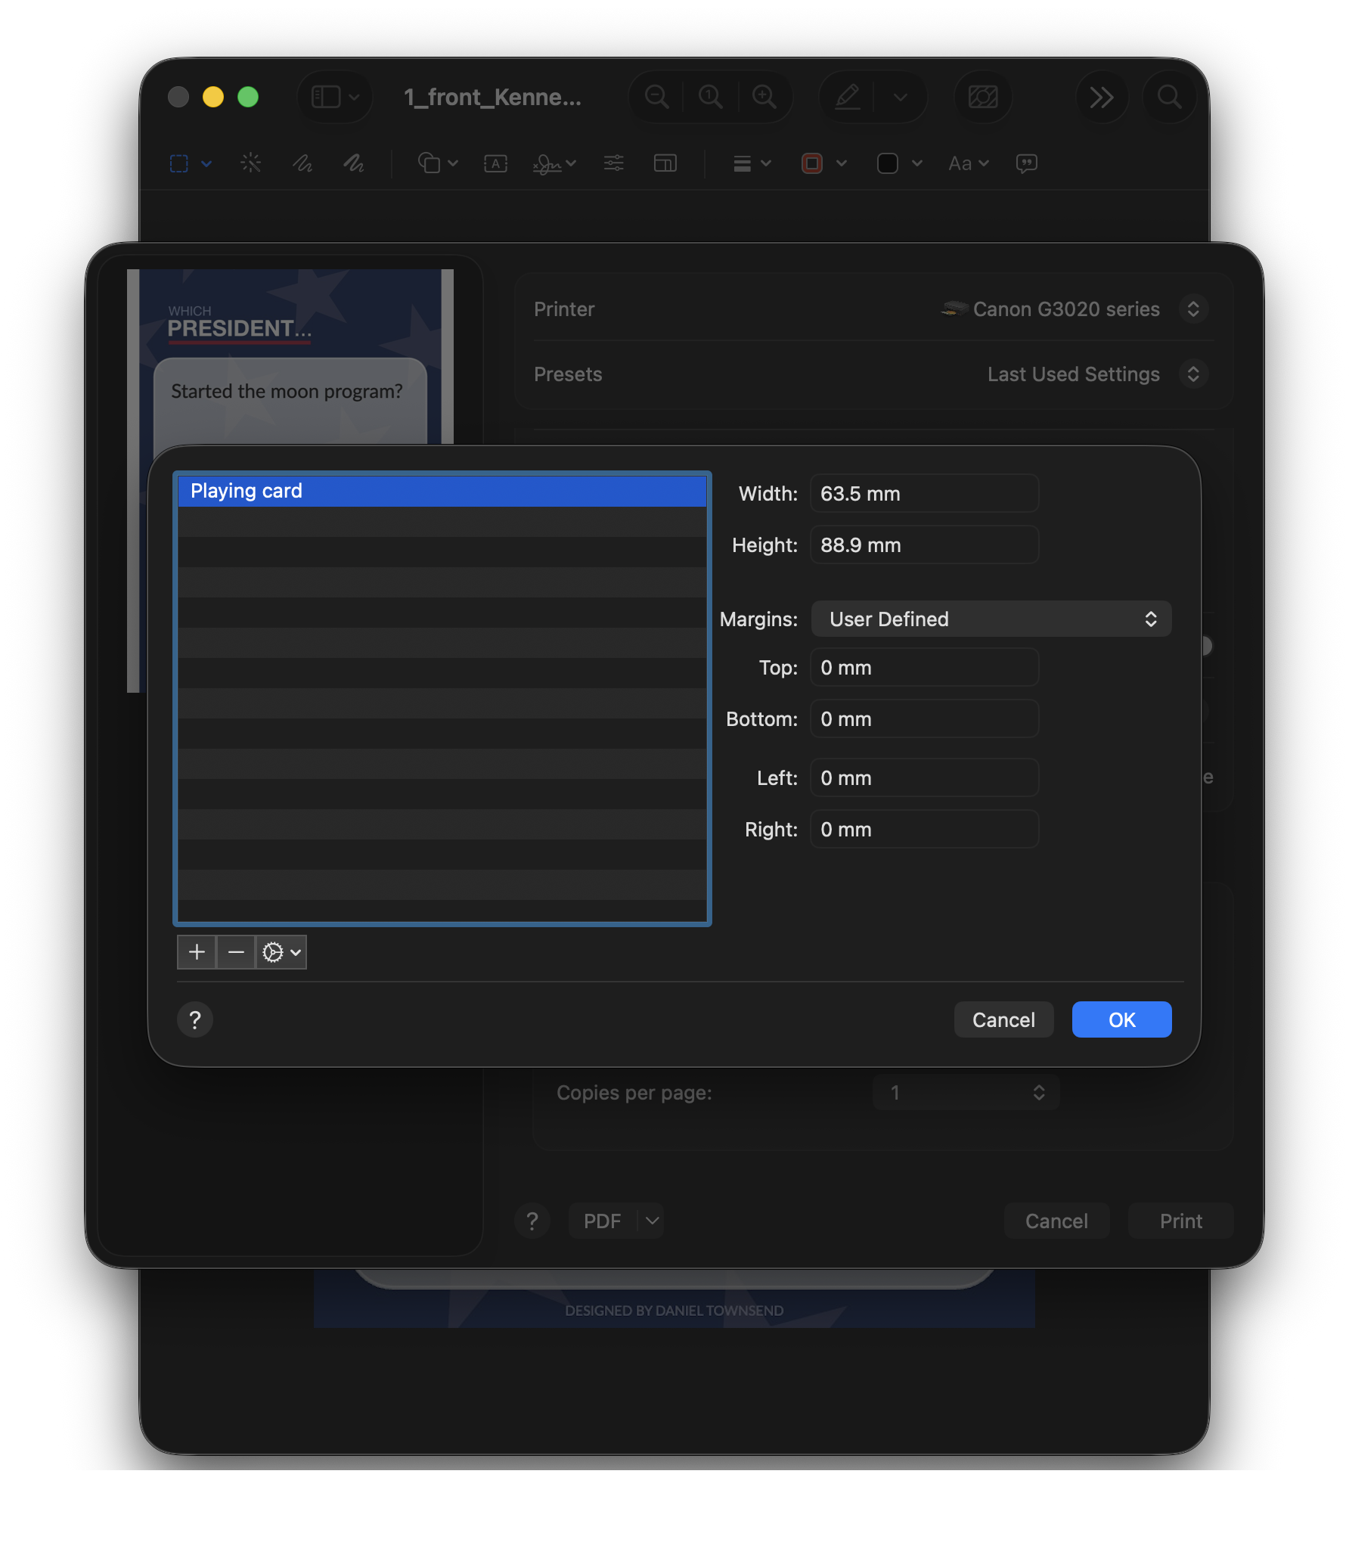Pick fill color black swatch
The image size is (1349, 1567).
point(888,163)
